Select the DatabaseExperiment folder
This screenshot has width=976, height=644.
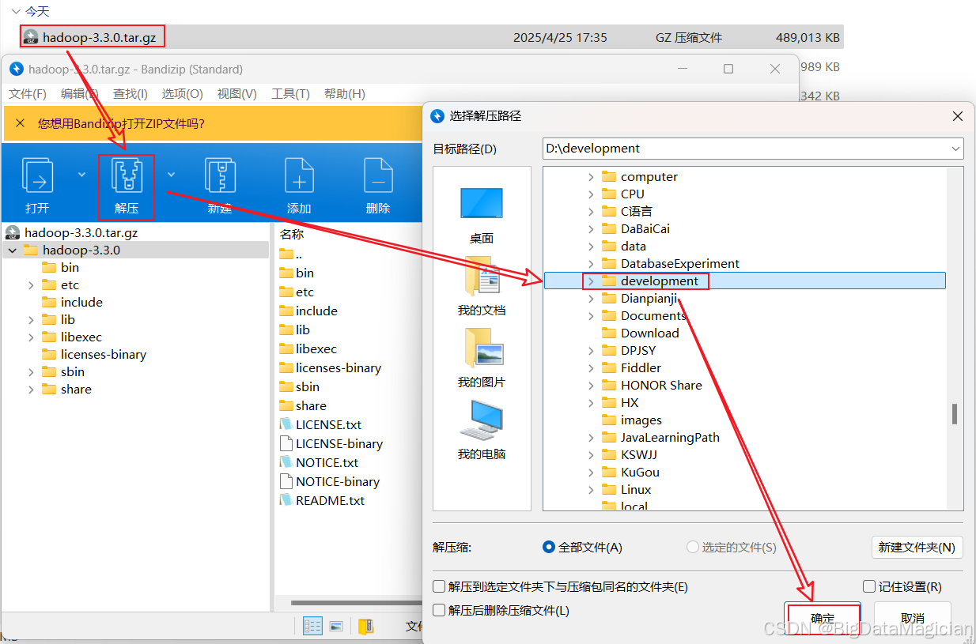(x=679, y=264)
